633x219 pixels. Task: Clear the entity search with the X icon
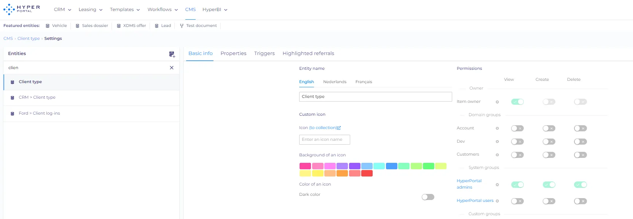[x=172, y=68]
